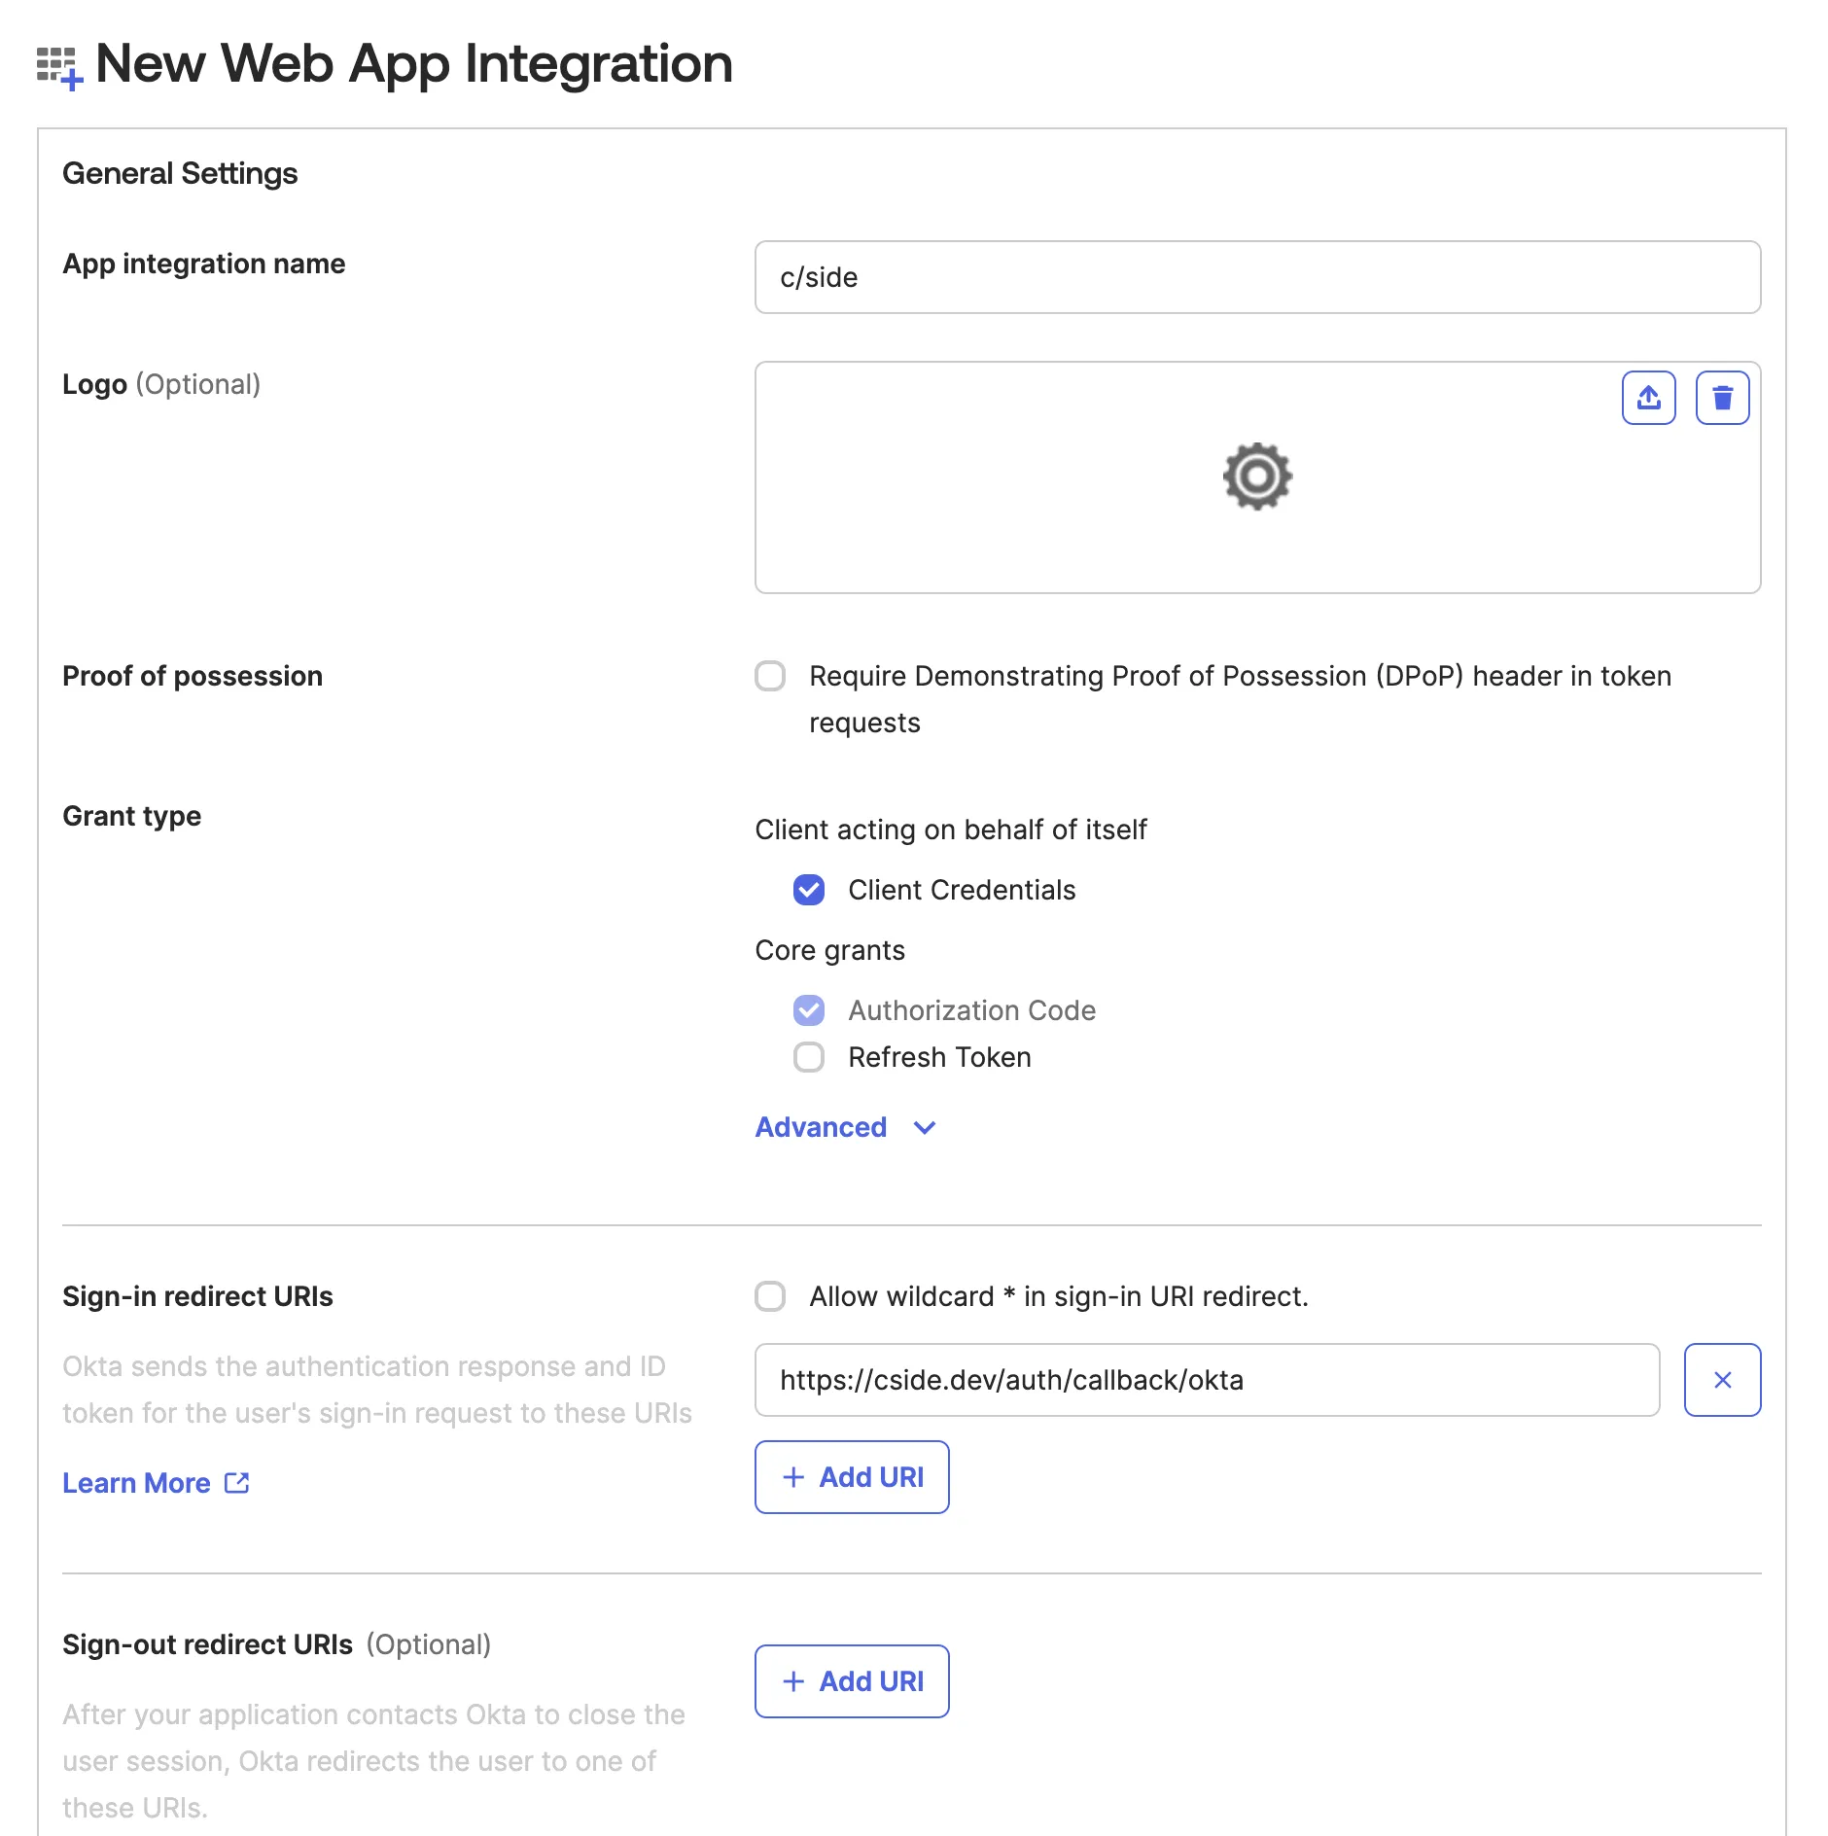The image size is (1828, 1836).
Task: Click the plus icon on sign-in Add URI
Action: pyautogui.click(x=793, y=1477)
